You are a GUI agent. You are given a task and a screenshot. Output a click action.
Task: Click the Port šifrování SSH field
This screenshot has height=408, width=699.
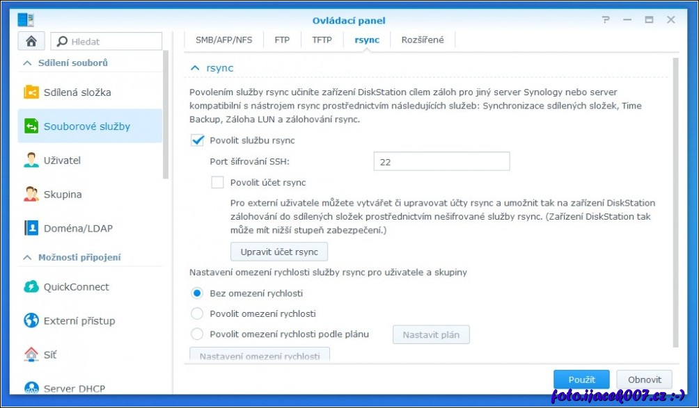coord(441,162)
